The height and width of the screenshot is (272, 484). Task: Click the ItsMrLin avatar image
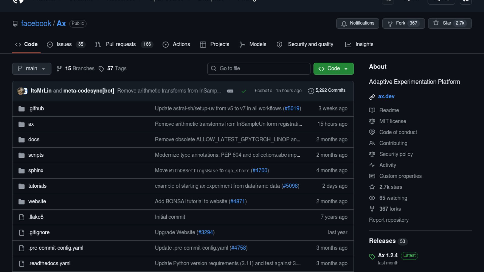point(20,91)
